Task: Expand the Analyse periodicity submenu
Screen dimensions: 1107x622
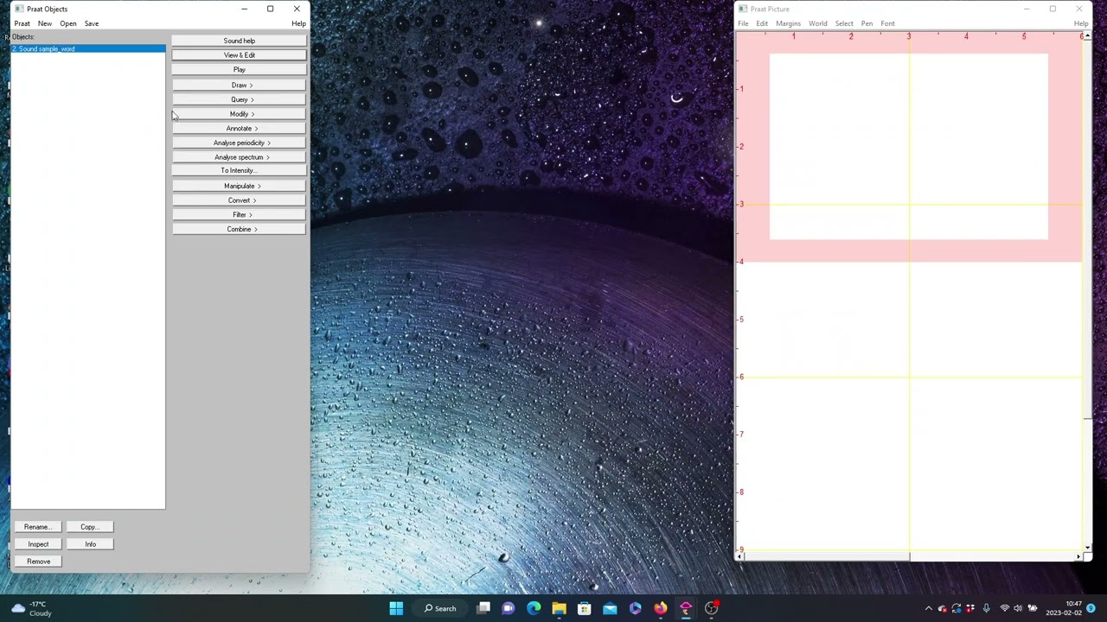Action: 239,143
